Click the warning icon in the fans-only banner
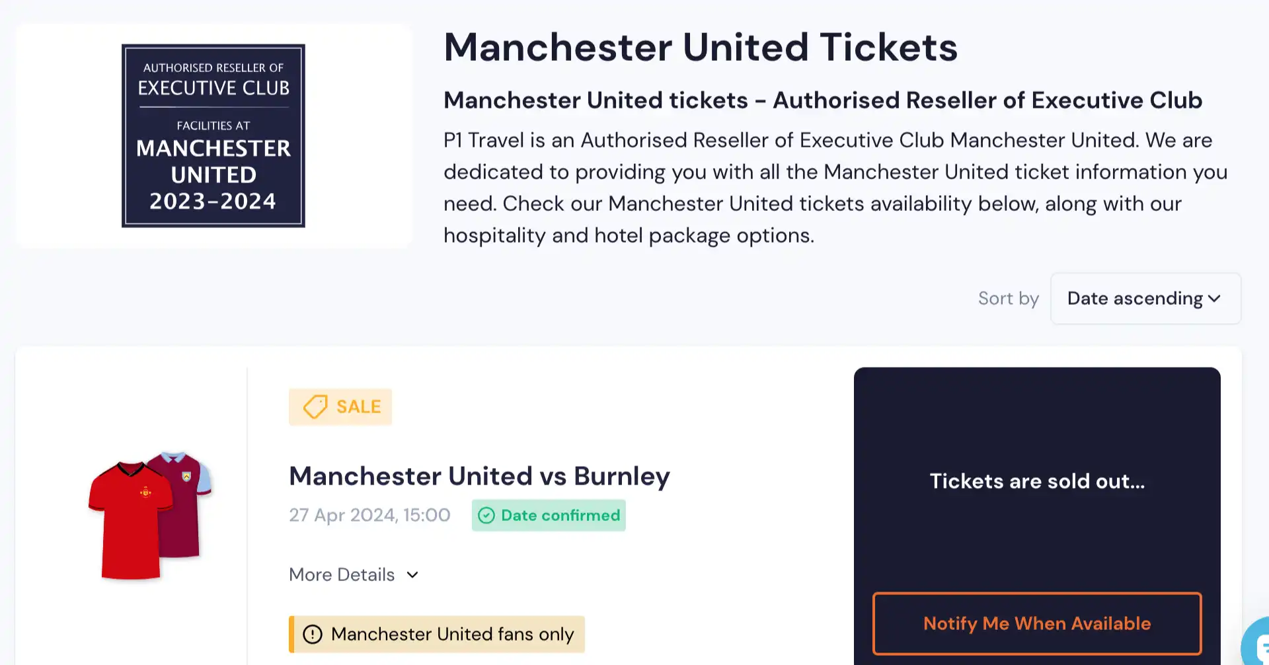1269x665 pixels. [x=311, y=633]
